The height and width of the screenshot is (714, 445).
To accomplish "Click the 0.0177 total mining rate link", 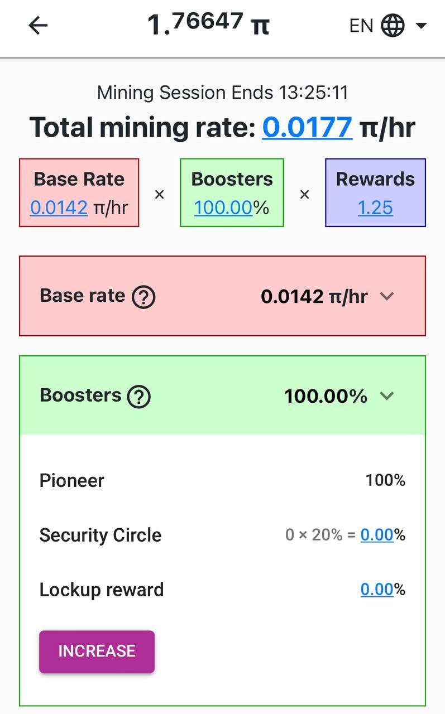I will 307,127.
